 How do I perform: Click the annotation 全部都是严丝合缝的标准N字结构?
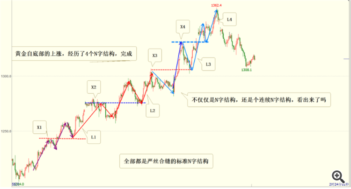166,161
